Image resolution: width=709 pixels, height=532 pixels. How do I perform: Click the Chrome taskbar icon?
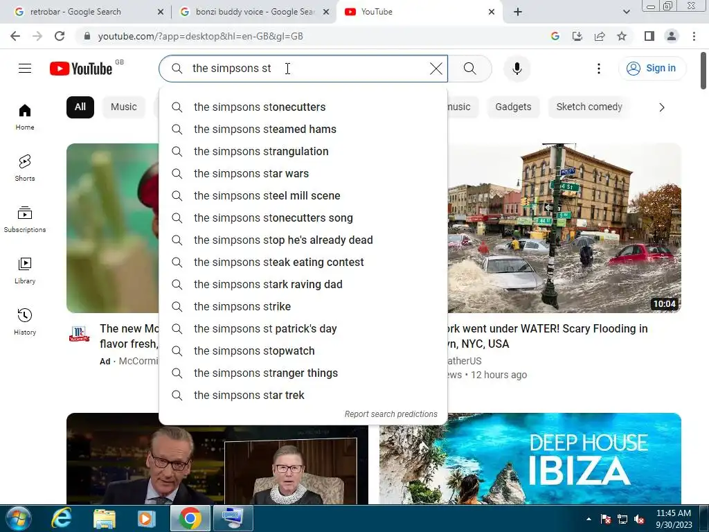click(x=190, y=518)
